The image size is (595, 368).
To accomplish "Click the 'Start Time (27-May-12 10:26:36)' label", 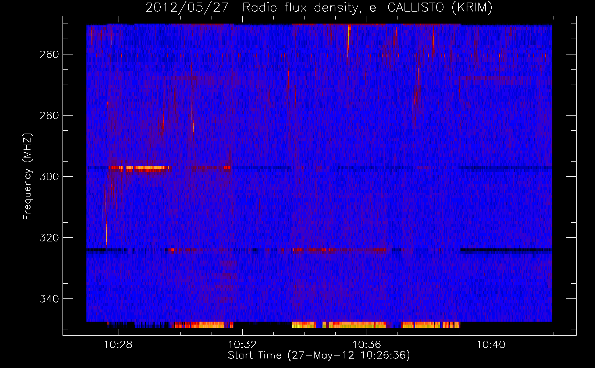I will pyautogui.click(x=319, y=355).
